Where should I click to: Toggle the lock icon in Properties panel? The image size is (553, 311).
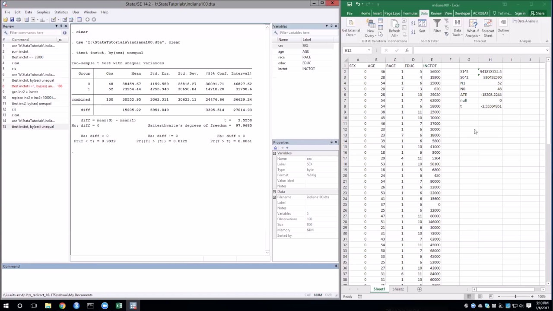276,148
